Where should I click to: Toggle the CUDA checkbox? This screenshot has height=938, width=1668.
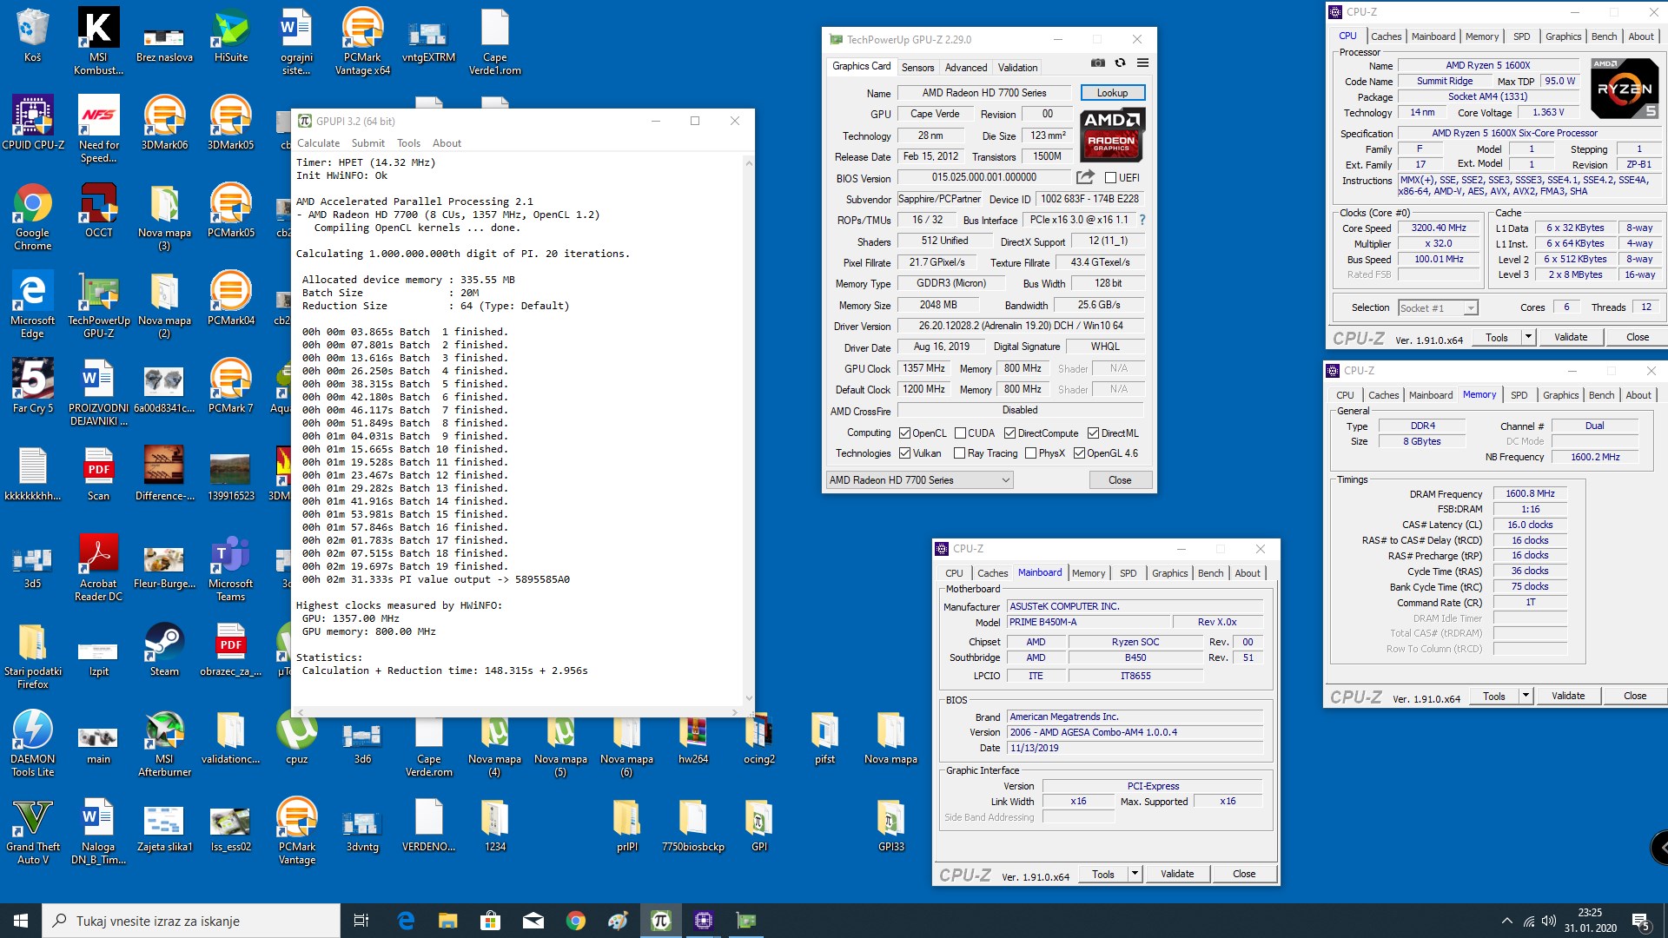[x=960, y=433]
